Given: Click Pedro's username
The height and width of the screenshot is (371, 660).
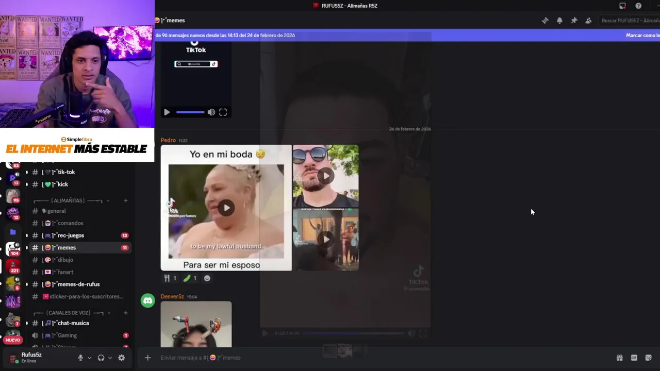Looking at the screenshot, I should pyautogui.click(x=168, y=140).
